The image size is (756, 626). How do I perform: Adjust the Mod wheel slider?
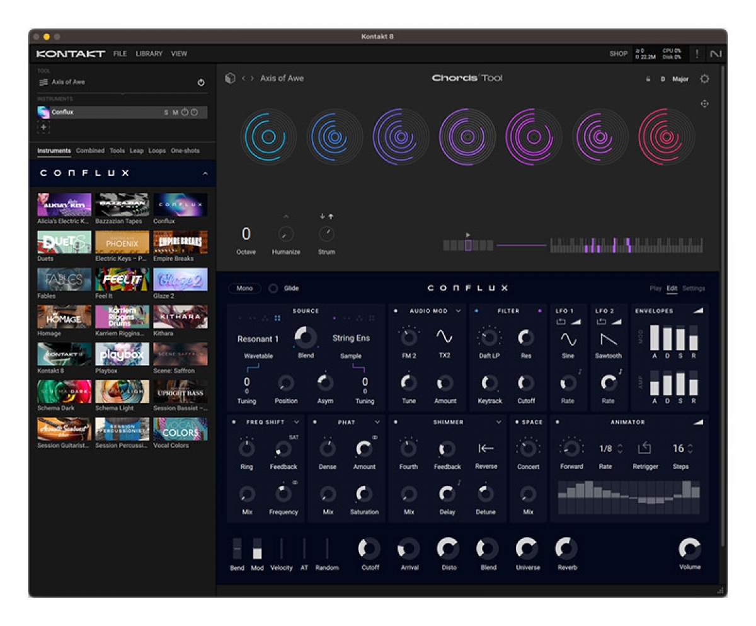pyautogui.click(x=257, y=548)
